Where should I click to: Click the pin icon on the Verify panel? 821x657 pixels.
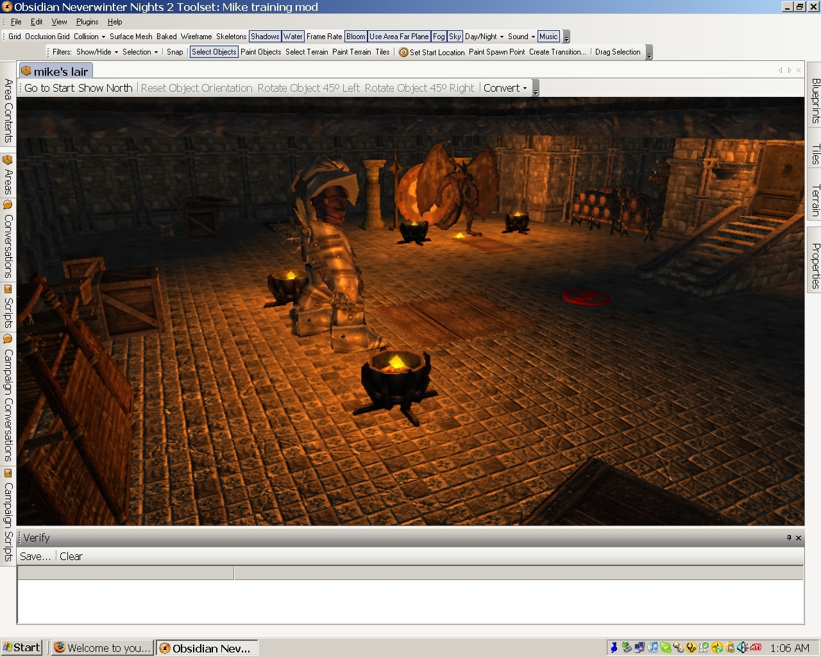coord(789,538)
